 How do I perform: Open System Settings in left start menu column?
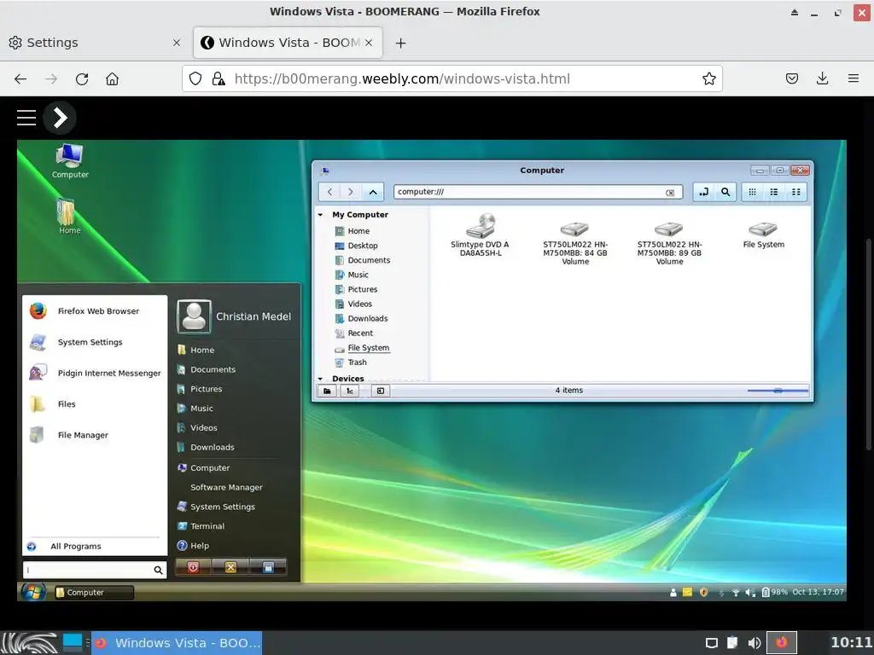[76, 342]
